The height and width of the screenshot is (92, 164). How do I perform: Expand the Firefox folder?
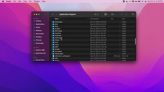point(52,40)
